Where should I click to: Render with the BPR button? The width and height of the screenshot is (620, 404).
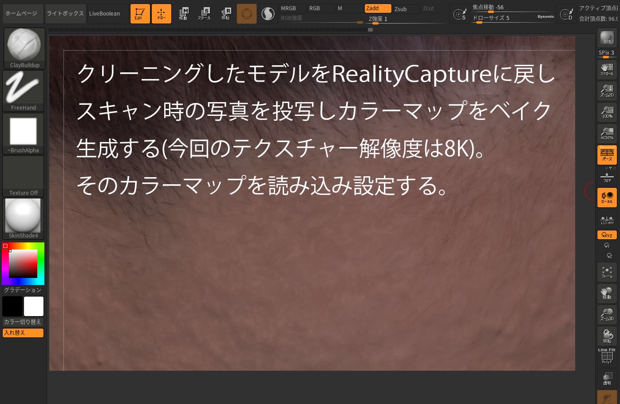[607, 38]
